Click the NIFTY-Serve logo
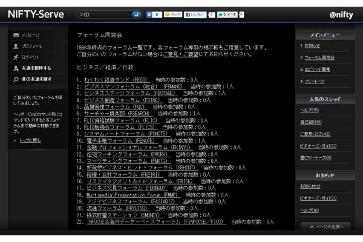This screenshot has width=363, height=242. tap(35, 13)
